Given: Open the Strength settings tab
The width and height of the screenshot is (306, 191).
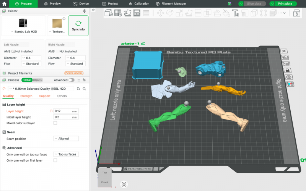Looking at the screenshot, I should 26,96.
